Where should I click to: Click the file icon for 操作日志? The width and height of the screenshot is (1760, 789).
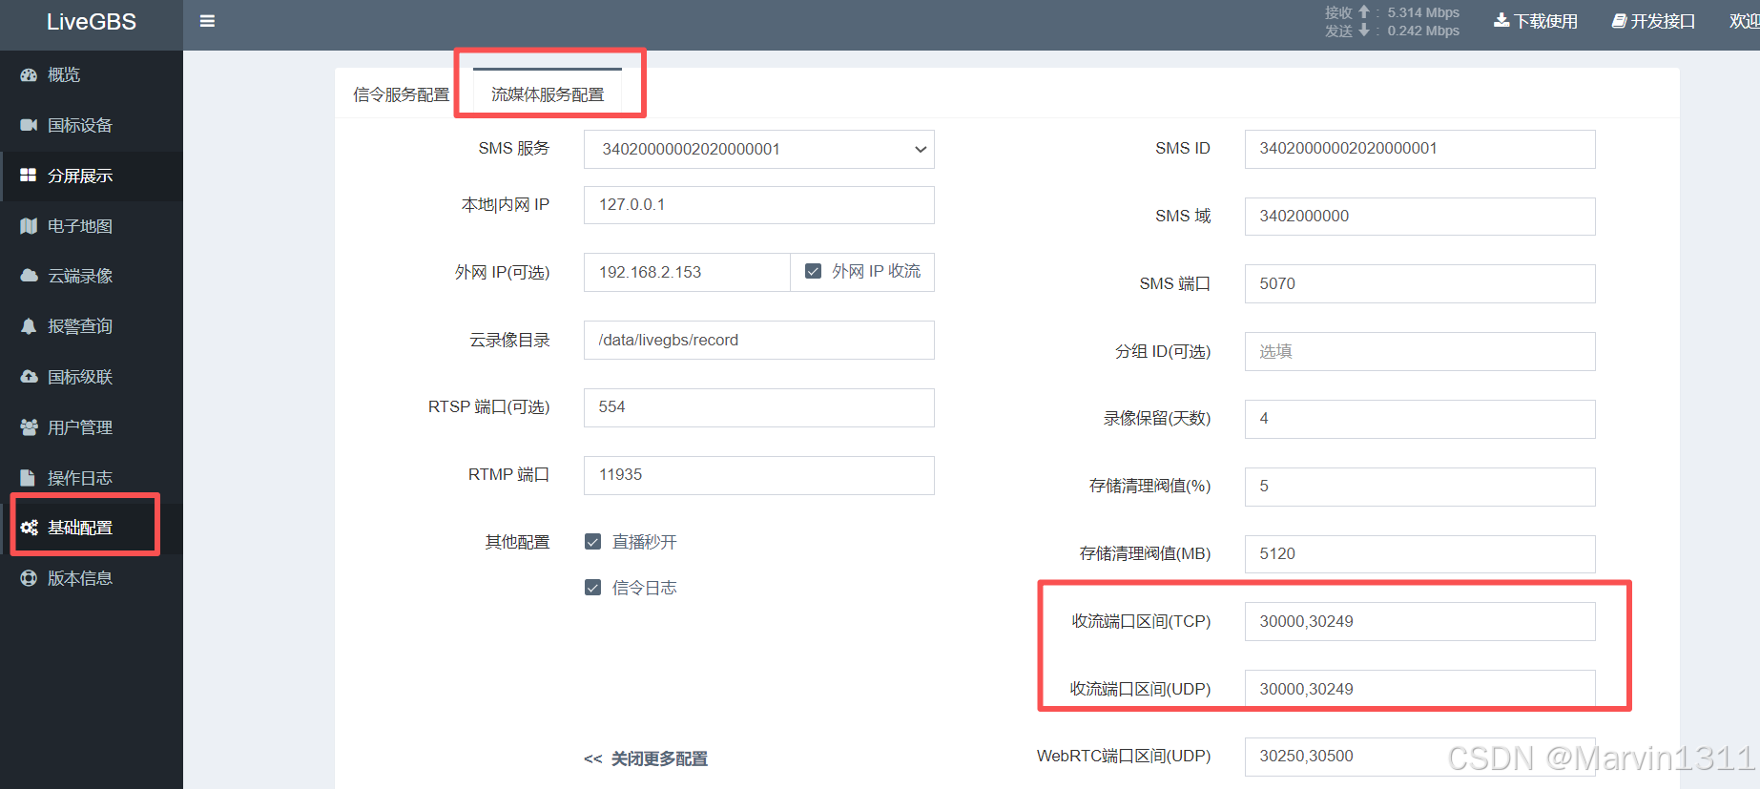point(29,478)
